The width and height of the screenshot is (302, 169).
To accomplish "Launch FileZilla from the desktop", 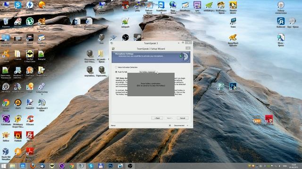I will pyautogui.click(x=30, y=136).
